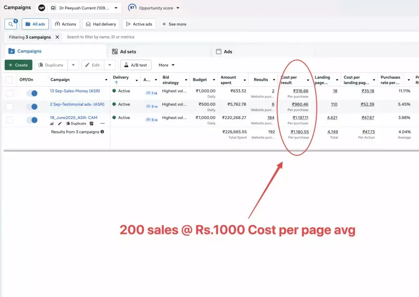Click the Delivery column sort arrow
Screen dimensions: 419x297
[x=116, y=83]
